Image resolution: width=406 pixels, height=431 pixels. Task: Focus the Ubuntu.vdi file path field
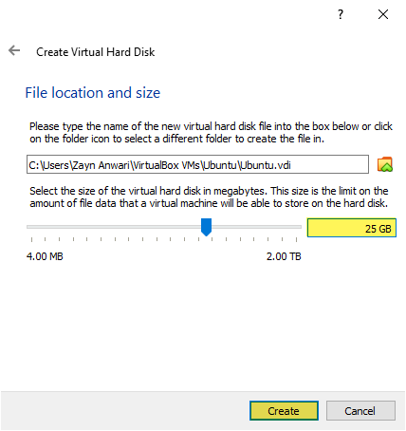[197, 164]
